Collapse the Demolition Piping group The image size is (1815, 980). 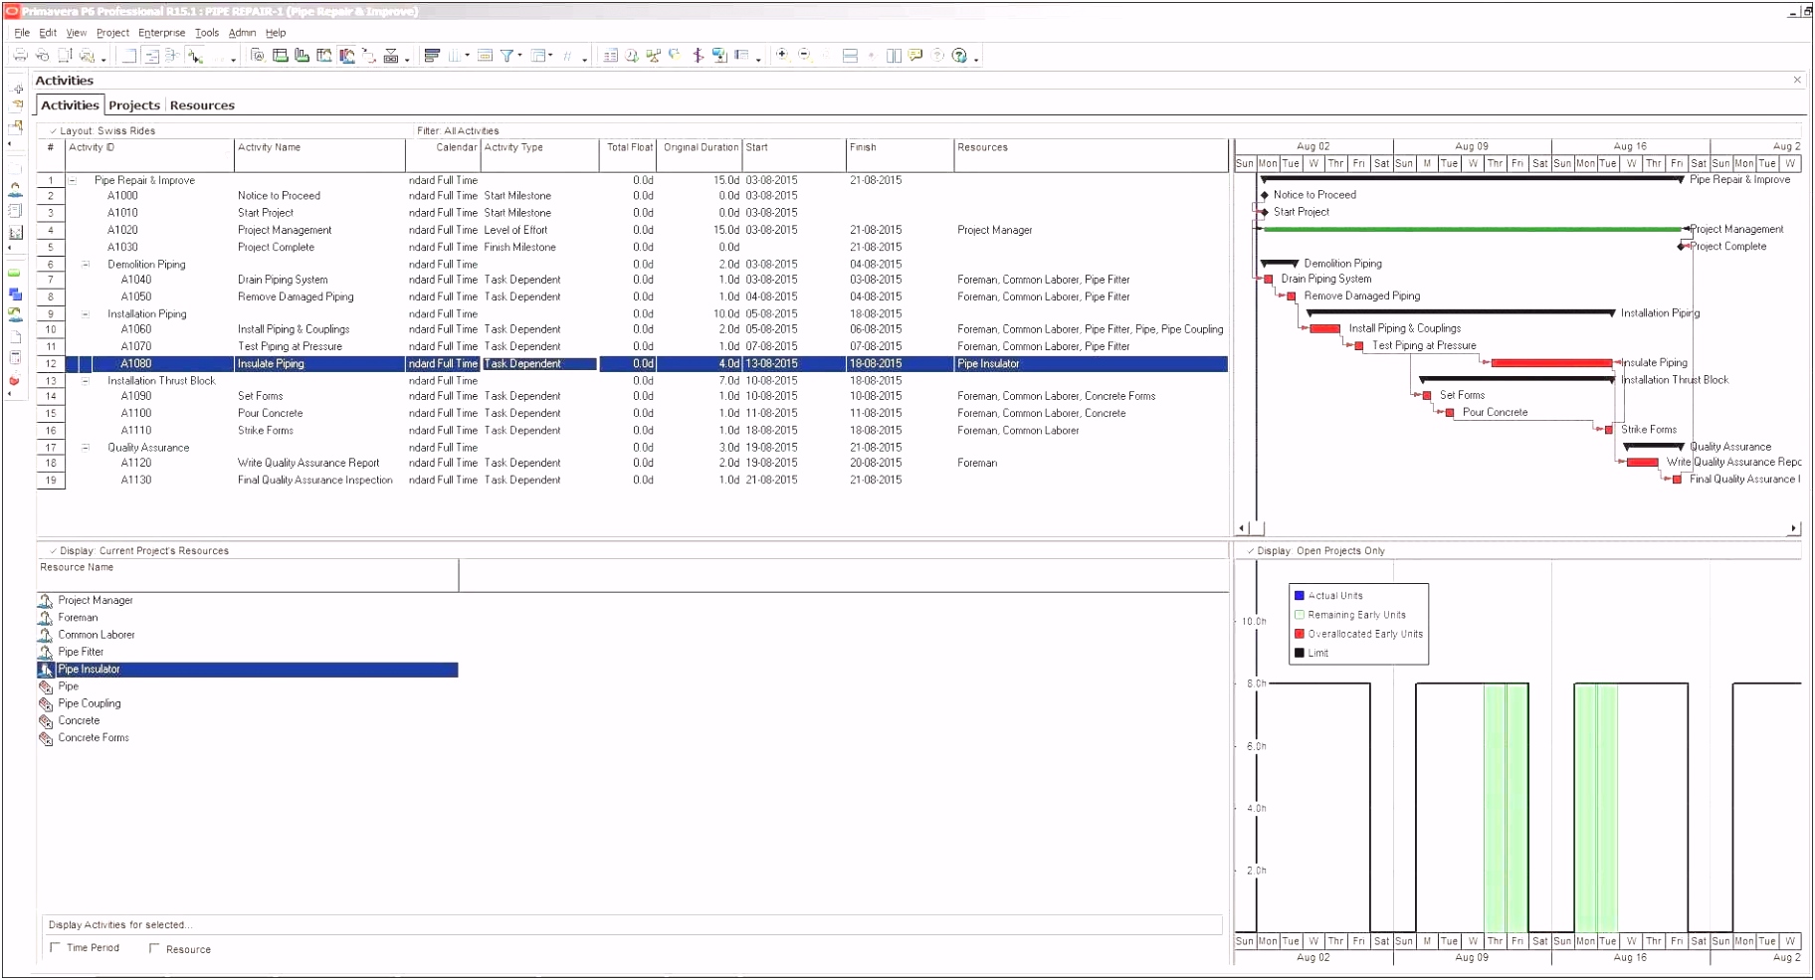click(86, 265)
